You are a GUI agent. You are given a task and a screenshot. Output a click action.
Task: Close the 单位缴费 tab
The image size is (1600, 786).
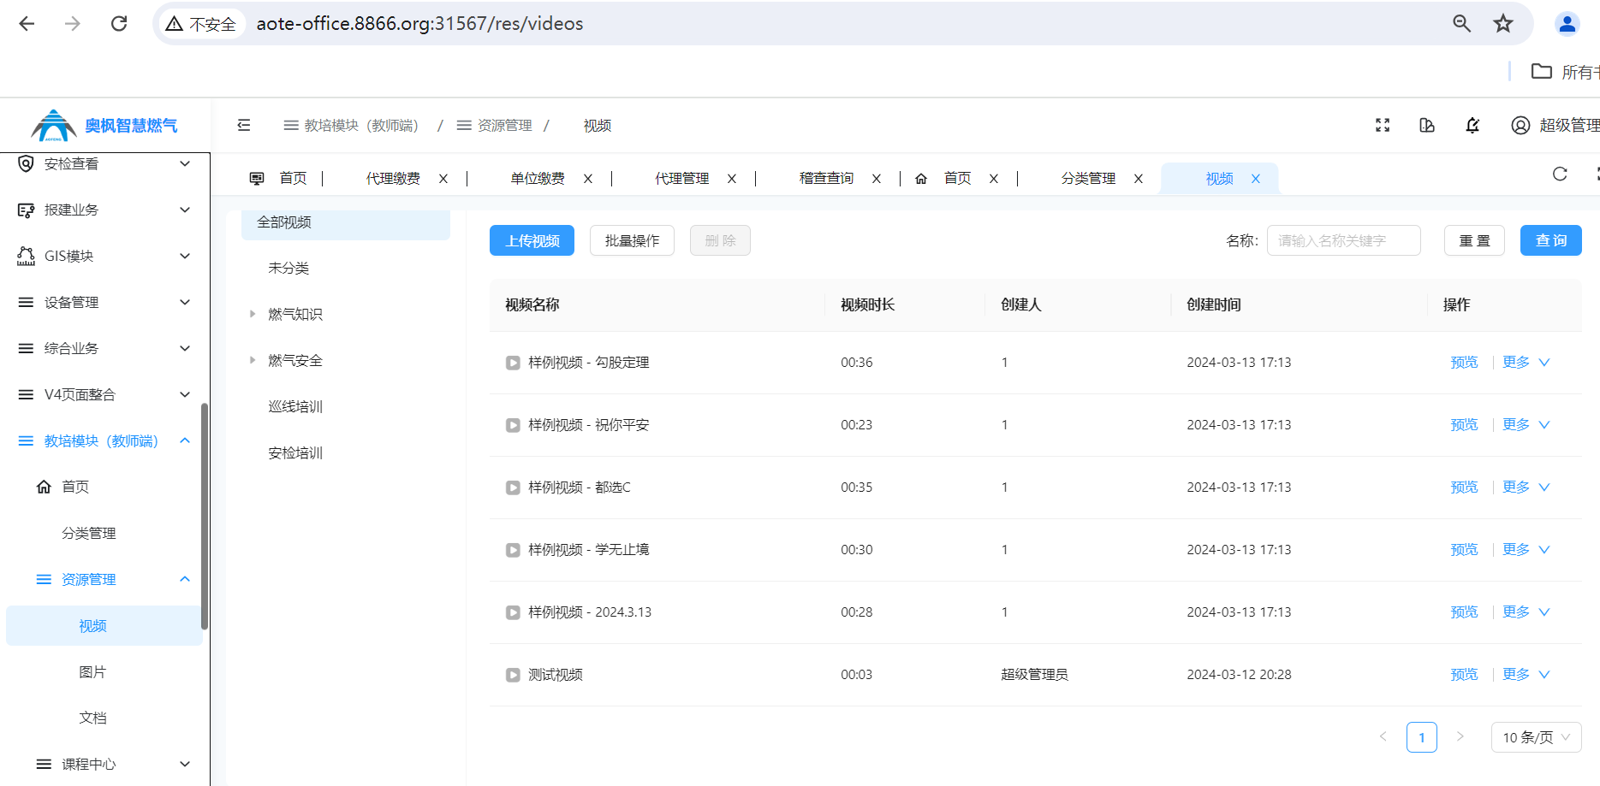588,179
